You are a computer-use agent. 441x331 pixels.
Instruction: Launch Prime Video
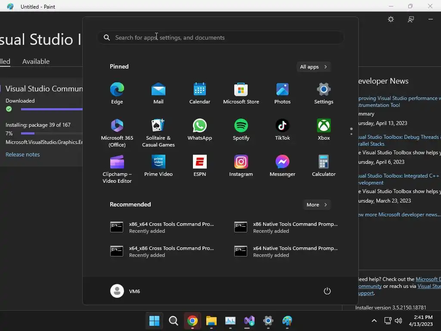(x=158, y=166)
